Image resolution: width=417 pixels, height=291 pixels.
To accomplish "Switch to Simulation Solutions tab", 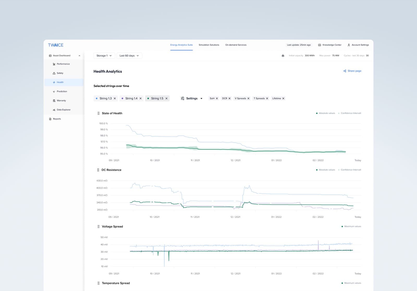I will (x=209, y=45).
